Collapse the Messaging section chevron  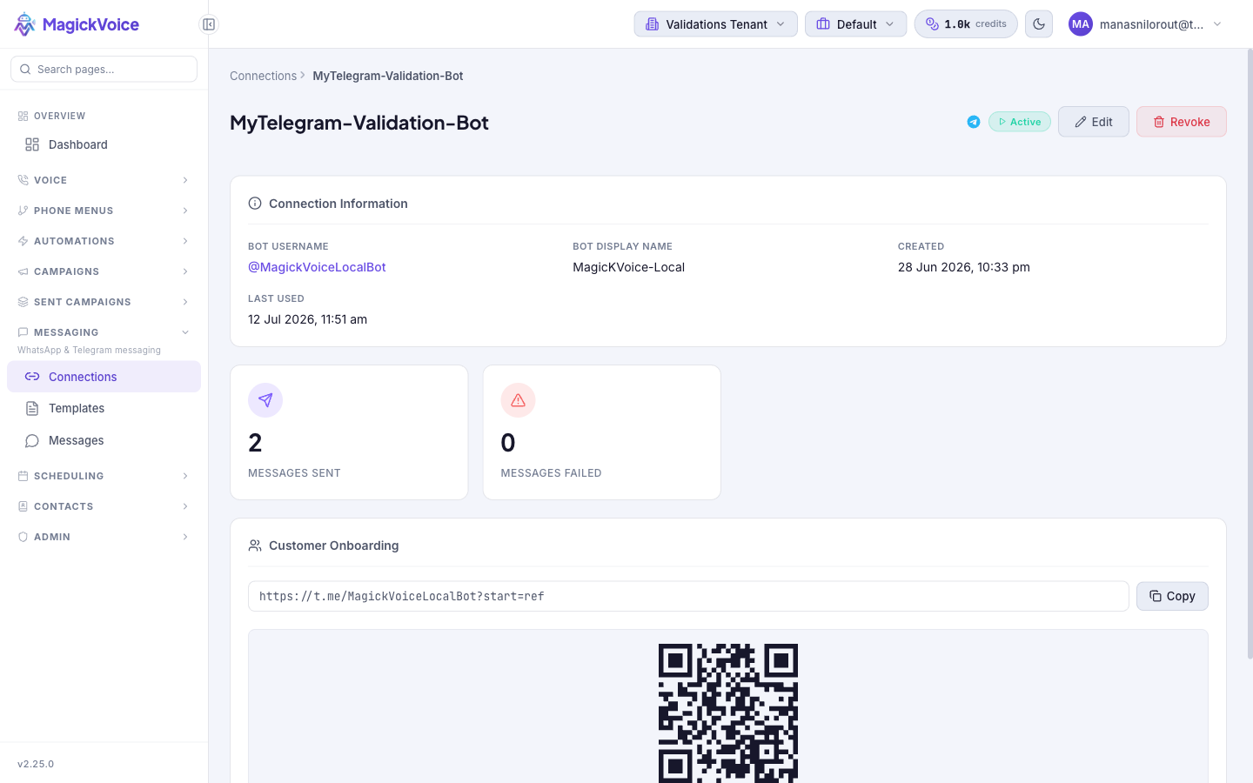click(185, 332)
